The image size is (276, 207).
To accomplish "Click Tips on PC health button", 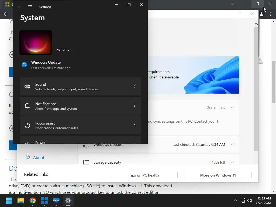I will coord(144,175).
